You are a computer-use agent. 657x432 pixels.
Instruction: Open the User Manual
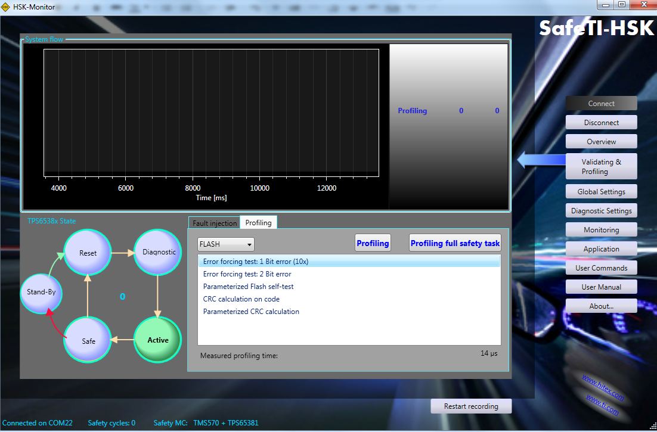click(x=602, y=287)
